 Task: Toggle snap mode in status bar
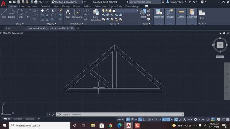coord(132,119)
